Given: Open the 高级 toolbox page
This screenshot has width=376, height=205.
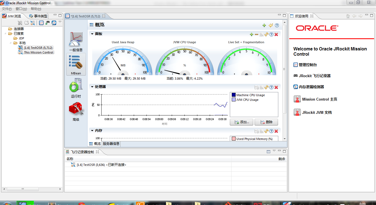Looking at the screenshot, I should pyautogui.click(x=76, y=111).
